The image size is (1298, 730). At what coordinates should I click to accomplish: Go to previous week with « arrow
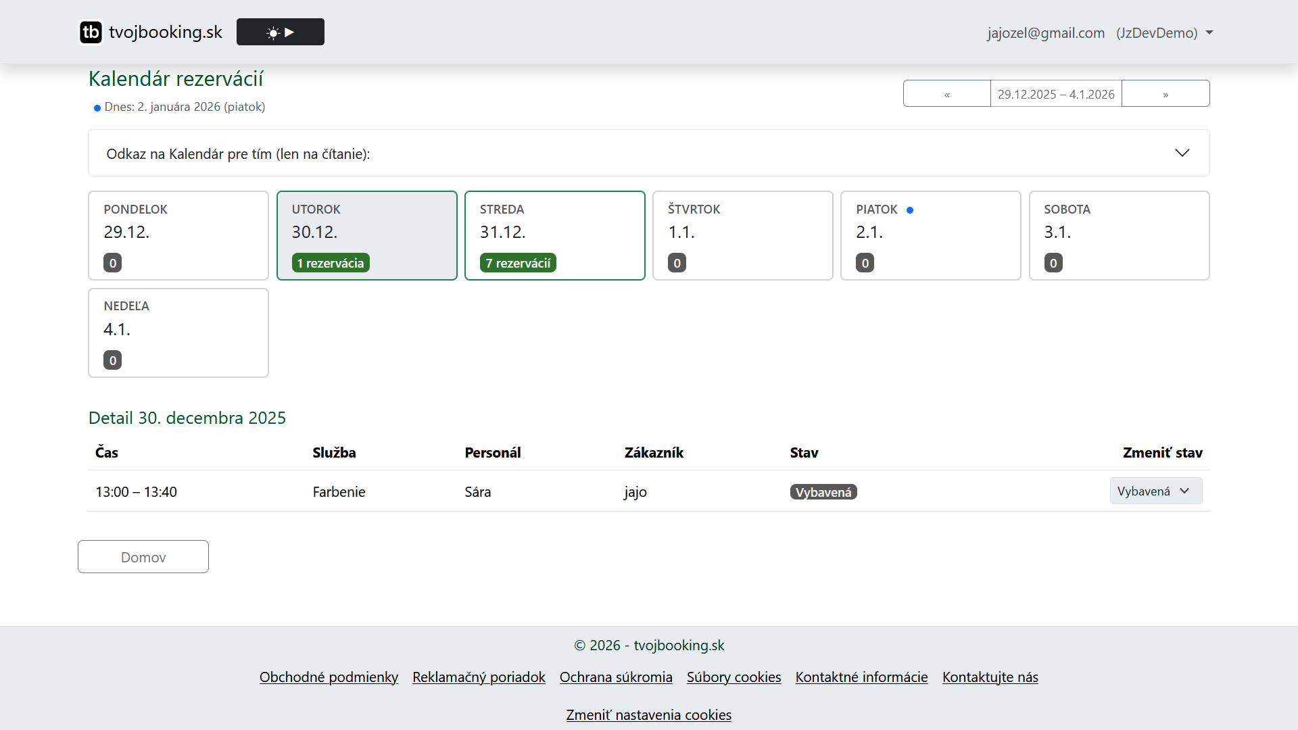(946, 94)
